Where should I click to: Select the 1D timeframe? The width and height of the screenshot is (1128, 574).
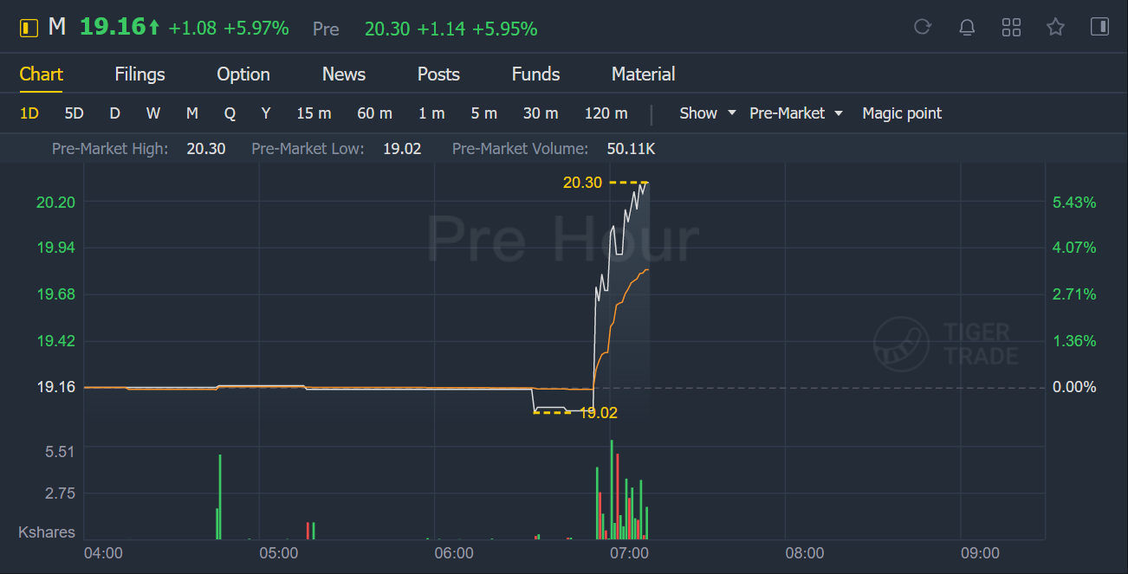click(x=29, y=113)
